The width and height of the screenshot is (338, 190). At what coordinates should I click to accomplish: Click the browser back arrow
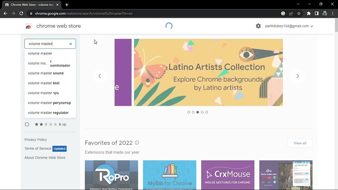point(5,13)
